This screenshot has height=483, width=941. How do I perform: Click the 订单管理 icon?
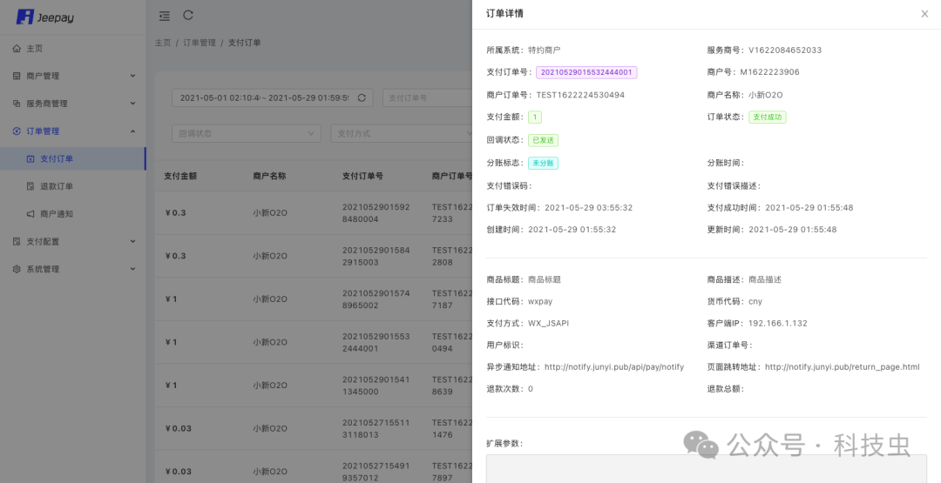coord(17,131)
